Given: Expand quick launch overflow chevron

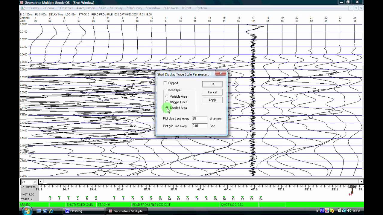Looking at the screenshot, I should coord(59,210).
